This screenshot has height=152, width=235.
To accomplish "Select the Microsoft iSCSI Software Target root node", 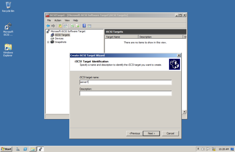I will pyautogui.click(x=68, y=31).
